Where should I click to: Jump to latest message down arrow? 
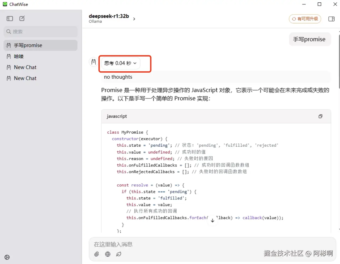(212, 220)
